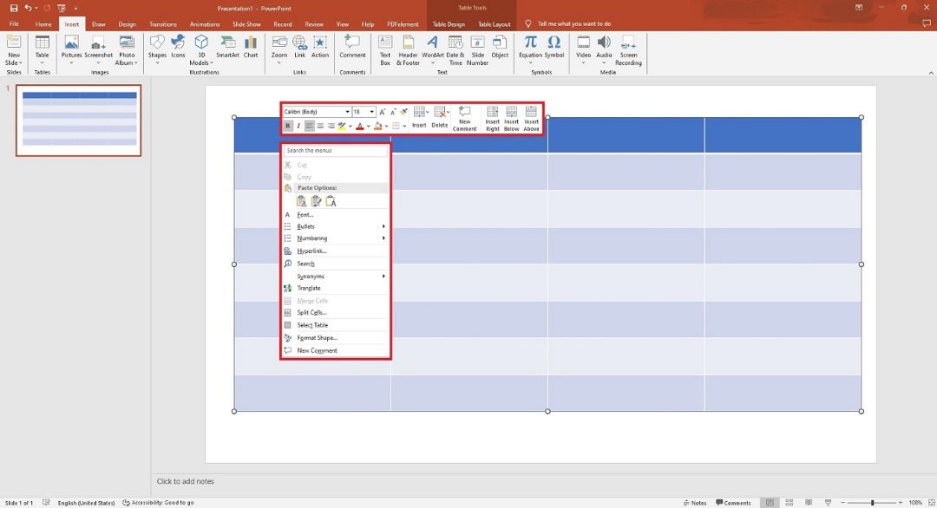Set Align Right in mini toolbar

coord(331,126)
